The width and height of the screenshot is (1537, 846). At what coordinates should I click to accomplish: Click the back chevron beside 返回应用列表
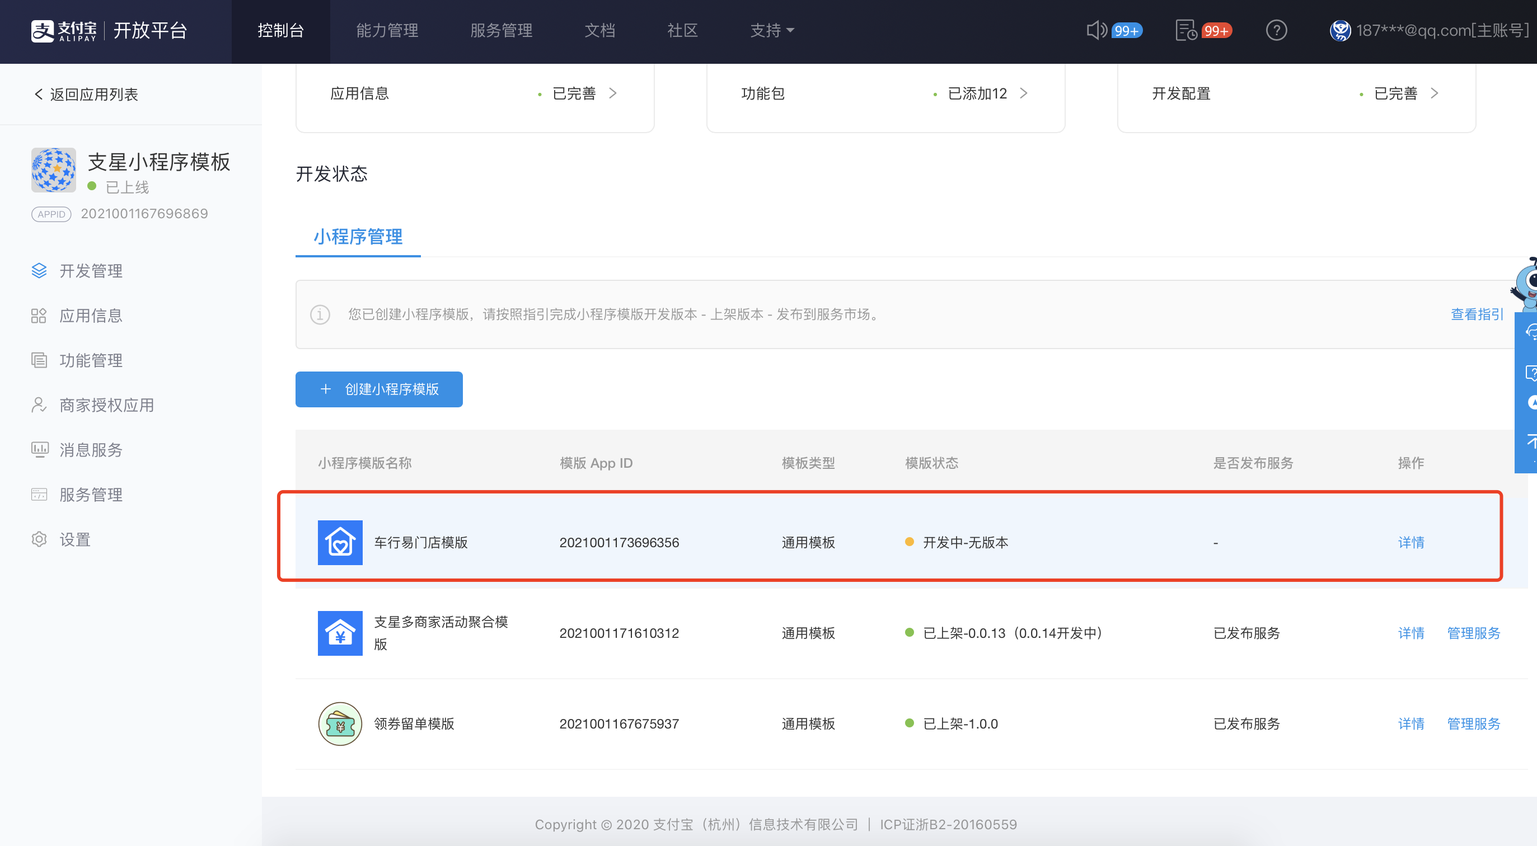39,93
